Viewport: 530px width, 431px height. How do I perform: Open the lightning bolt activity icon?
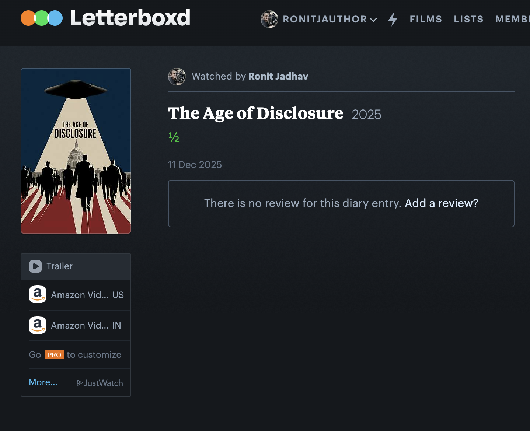(393, 19)
